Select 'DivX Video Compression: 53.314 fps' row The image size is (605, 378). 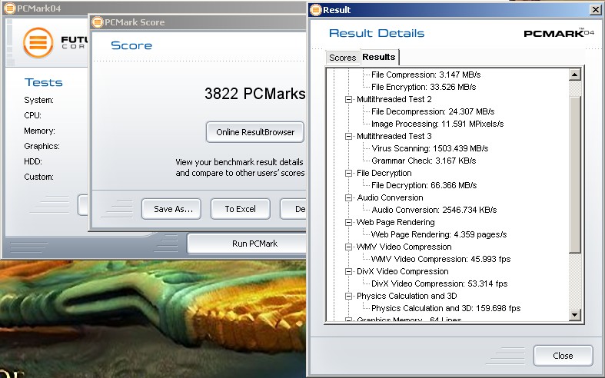[439, 284]
